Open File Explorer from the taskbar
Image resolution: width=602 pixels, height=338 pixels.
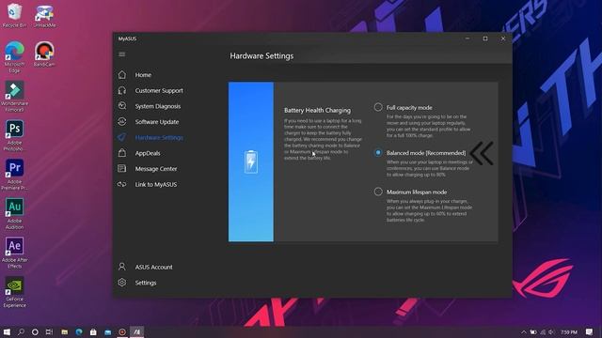(x=65, y=331)
